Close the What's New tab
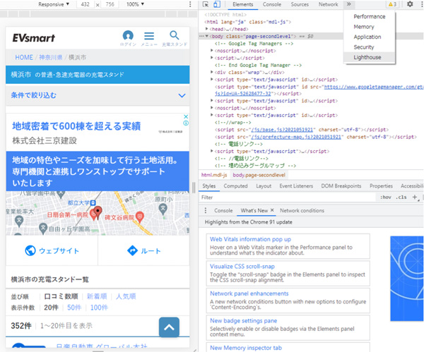Image resolution: width=424 pixels, height=352 pixels. (x=272, y=210)
